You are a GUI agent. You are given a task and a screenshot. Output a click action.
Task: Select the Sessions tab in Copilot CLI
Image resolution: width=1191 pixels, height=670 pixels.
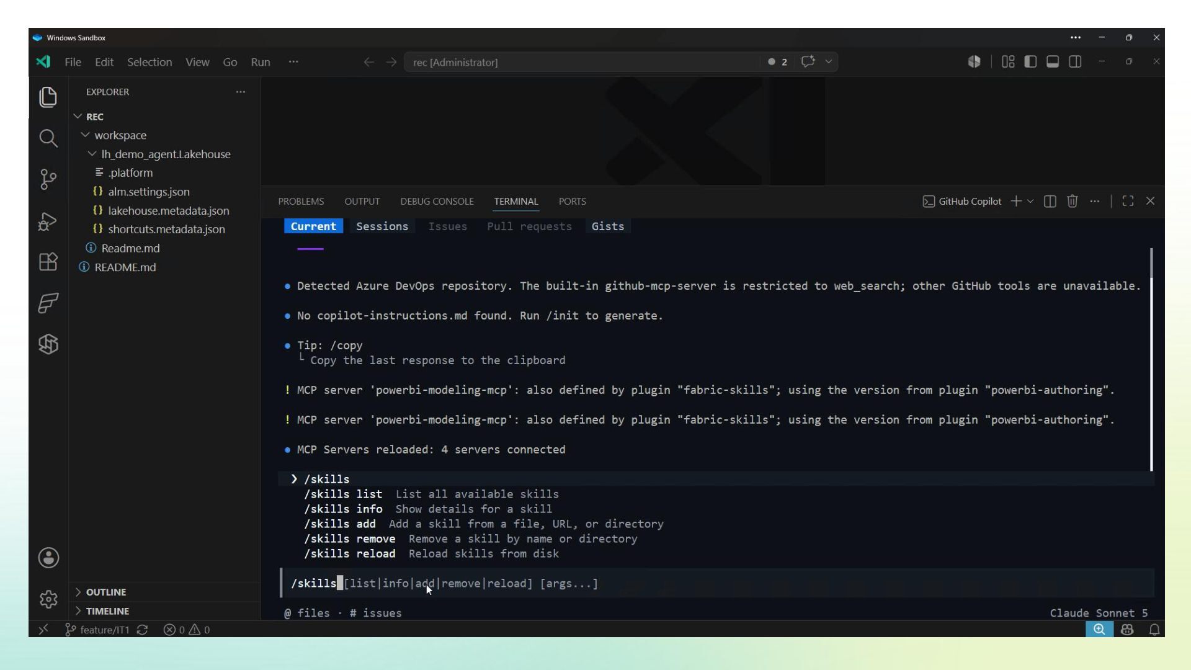point(382,226)
